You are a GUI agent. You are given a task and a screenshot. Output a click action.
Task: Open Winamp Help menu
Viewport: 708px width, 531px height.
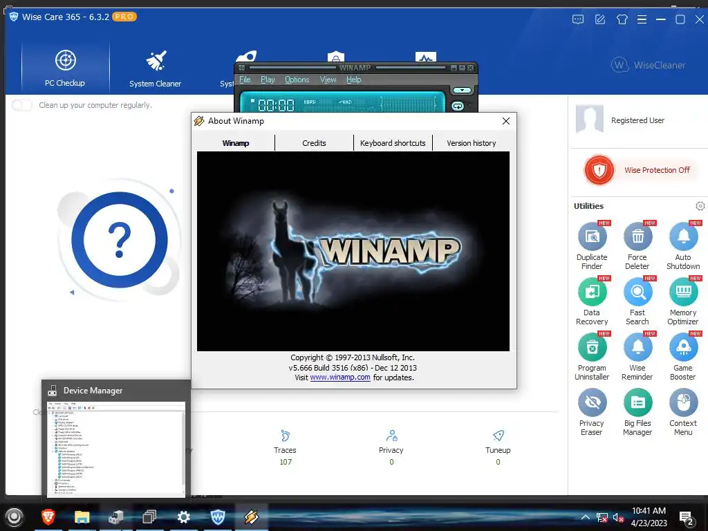click(x=353, y=80)
